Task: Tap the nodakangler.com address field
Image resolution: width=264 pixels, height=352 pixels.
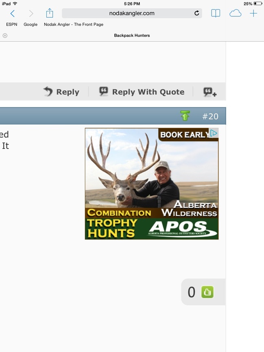Action: click(132, 13)
